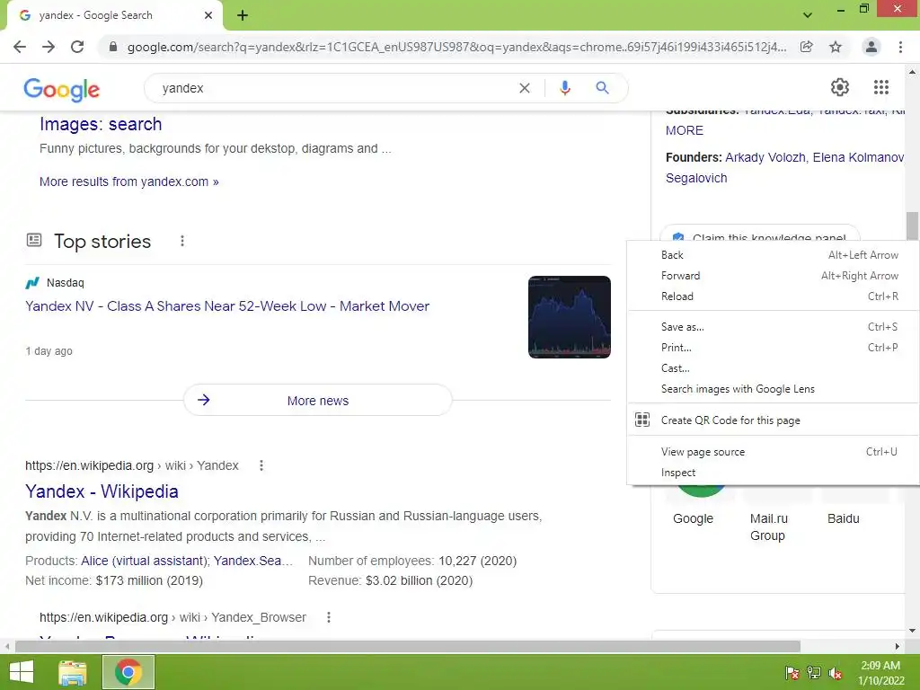920x690 pixels.
Task: Share this page via address bar share icon
Action: click(x=807, y=47)
